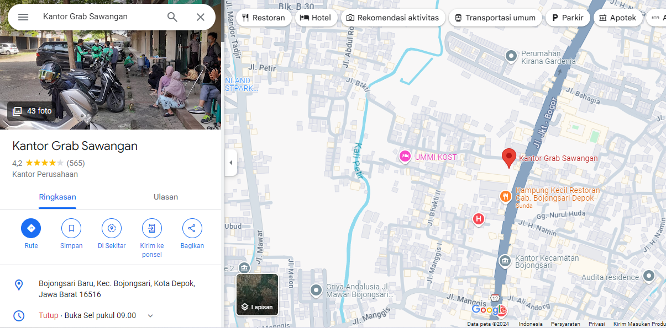The height and width of the screenshot is (328, 666).
Task: Filter map by Hotel
Action: (316, 18)
